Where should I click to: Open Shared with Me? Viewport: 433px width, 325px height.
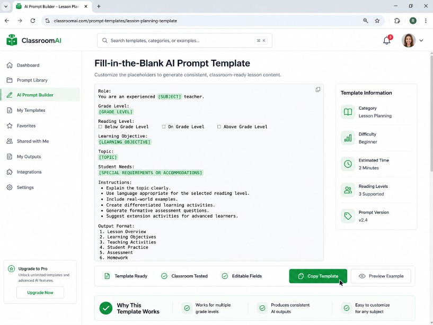40,141
